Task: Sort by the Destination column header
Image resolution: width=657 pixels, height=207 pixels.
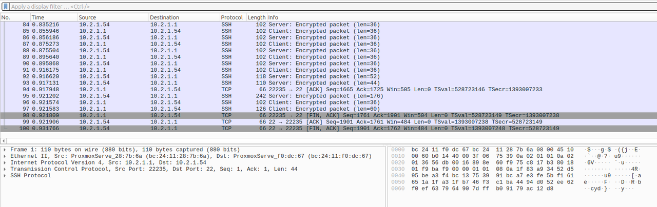Action: click(x=184, y=17)
